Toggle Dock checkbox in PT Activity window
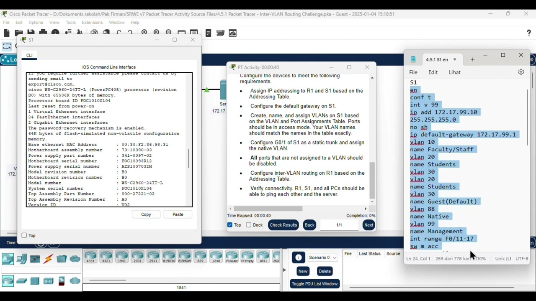 point(249,225)
